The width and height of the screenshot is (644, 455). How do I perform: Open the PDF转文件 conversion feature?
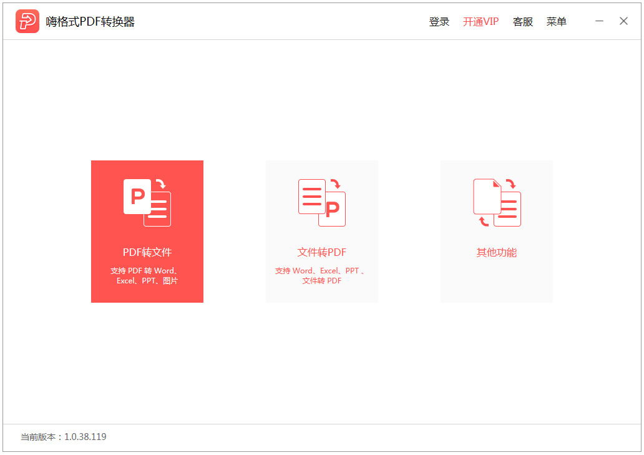(x=147, y=232)
